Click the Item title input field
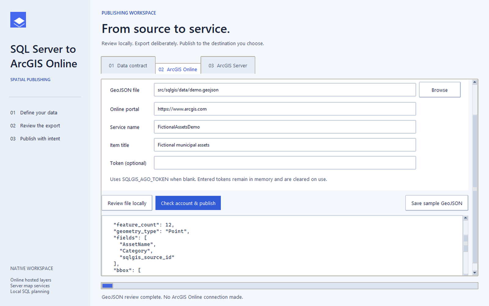 [285, 145]
